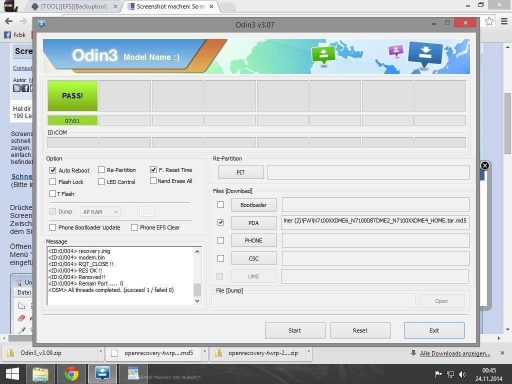The image size is (512, 384).
Task: Enable Phone EFS Clear checkbox
Action: coord(134,227)
